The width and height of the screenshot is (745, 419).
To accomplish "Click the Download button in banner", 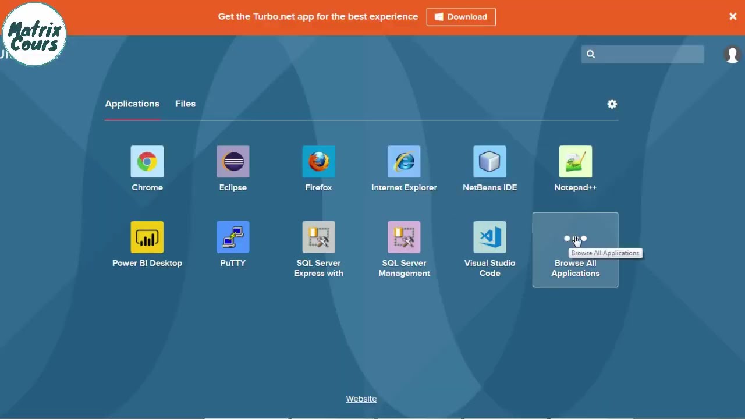I will click(461, 17).
